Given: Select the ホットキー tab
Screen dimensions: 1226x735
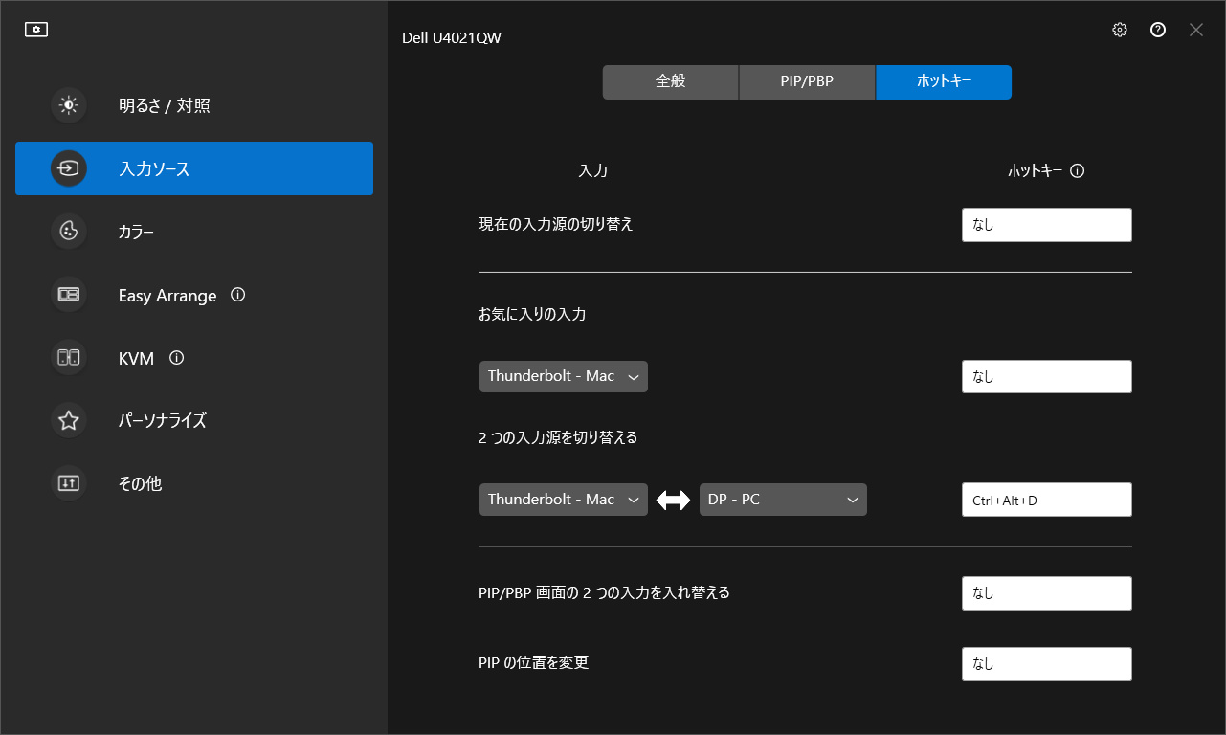Looking at the screenshot, I should [944, 82].
